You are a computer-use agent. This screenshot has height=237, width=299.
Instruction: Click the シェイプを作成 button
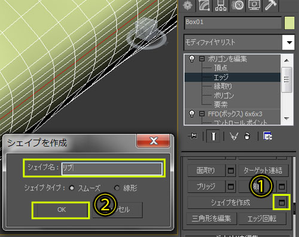coord(230,202)
